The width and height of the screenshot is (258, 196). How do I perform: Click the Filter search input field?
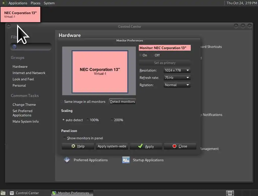pos(31,47)
